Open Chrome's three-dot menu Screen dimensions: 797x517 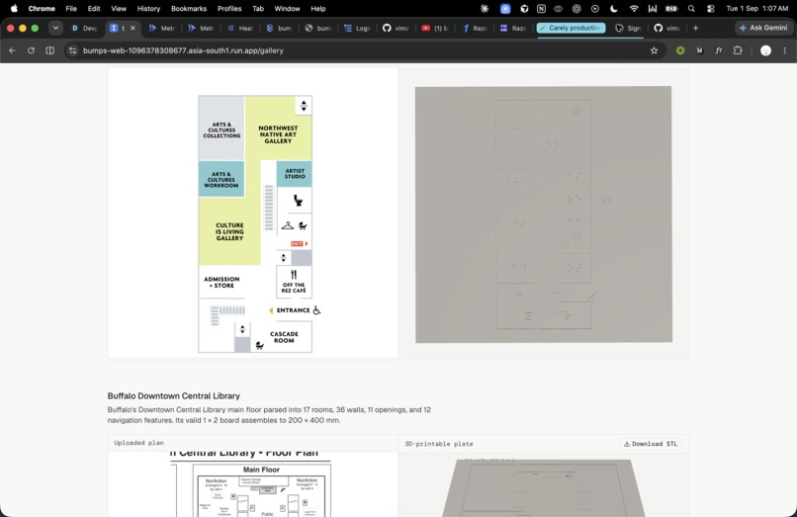pyautogui.click(x=785, y=50)
